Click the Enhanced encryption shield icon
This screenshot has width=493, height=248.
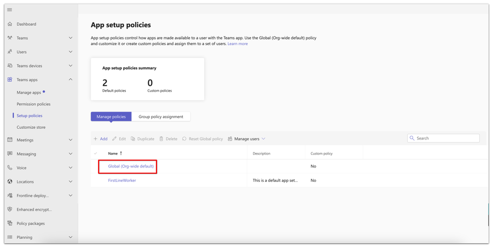click(x=10, y=209)
